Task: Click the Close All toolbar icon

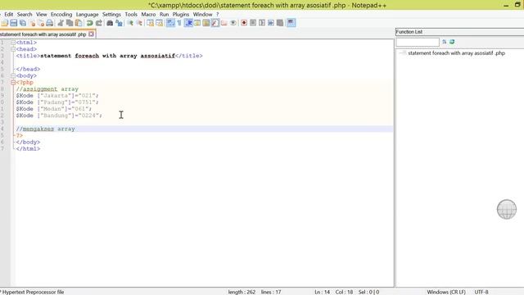Action: coord(41,23)
